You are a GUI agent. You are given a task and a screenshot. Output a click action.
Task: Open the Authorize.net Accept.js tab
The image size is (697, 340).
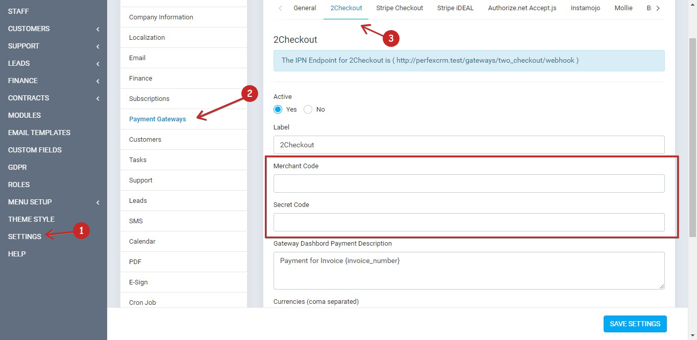(x=522, y=8)
